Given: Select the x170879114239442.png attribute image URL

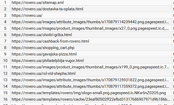Looking at the screenshot, I should [x=90, y=22].
